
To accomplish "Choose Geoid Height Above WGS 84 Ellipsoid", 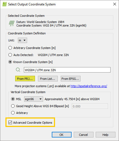I will pos(13,106).
